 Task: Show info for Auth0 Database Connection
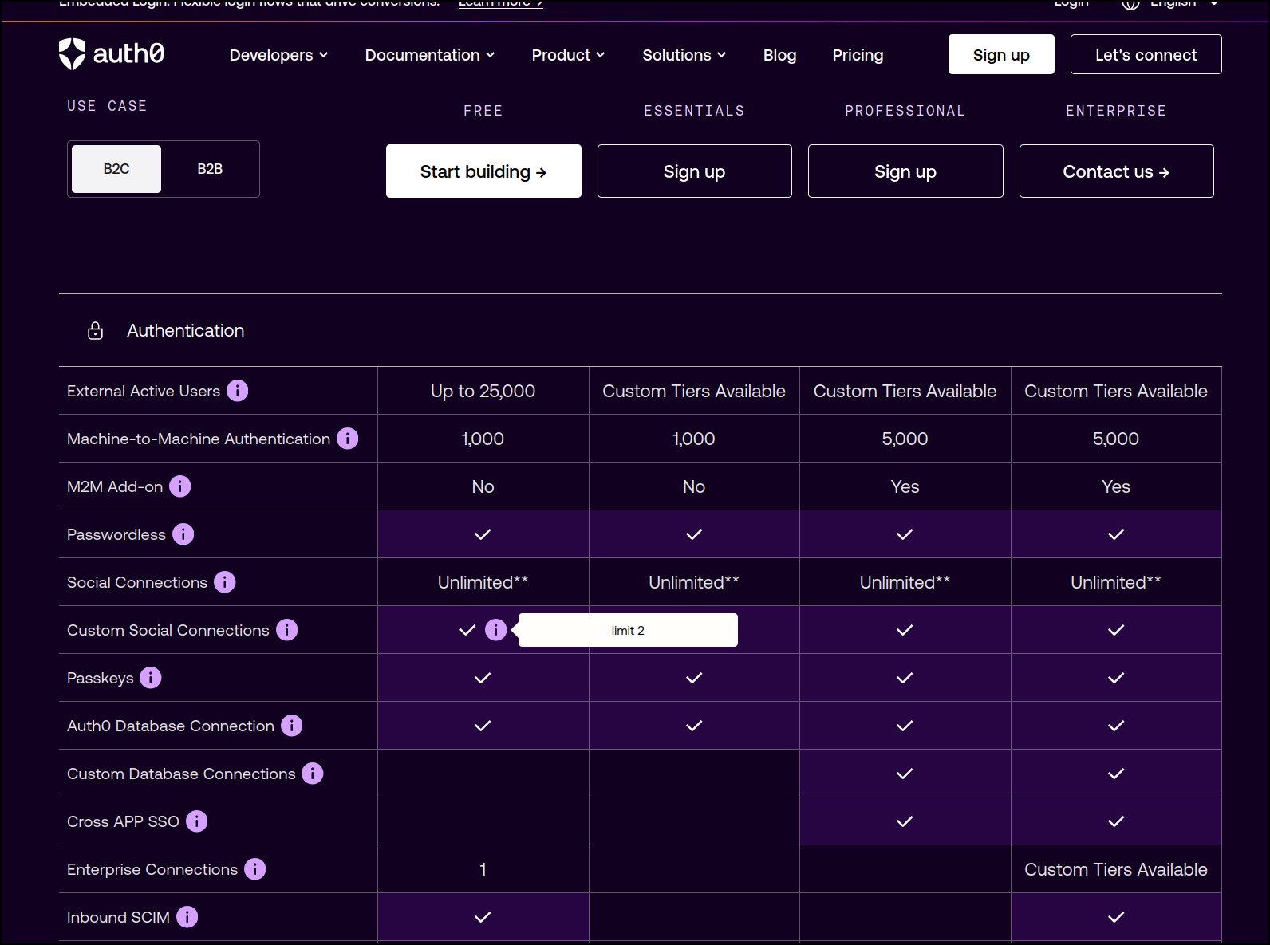292,726
